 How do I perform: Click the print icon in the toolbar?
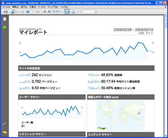(5, 12)
